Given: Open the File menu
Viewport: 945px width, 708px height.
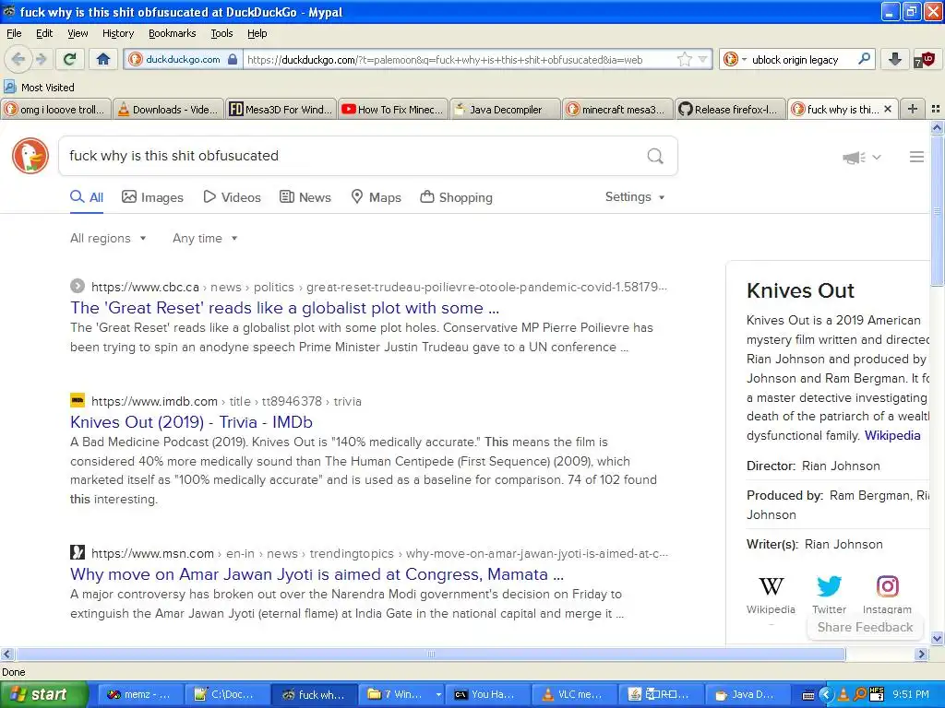Looking at the screenshot, I should pos(13,33).
